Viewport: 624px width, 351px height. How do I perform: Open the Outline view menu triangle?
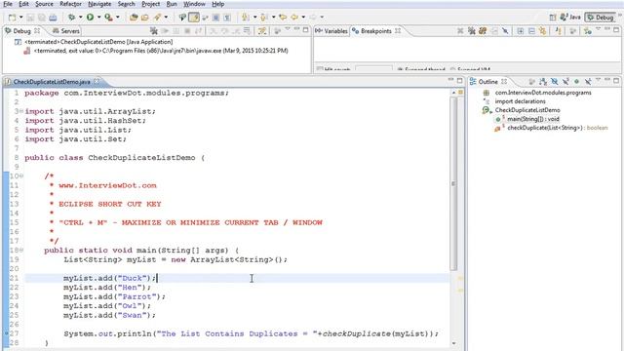pyautogui.click(x=598, y=80)
